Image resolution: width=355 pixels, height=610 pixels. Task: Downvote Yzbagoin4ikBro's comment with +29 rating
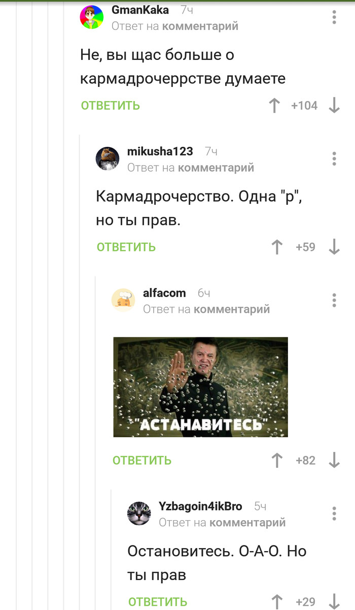point(334,602)
